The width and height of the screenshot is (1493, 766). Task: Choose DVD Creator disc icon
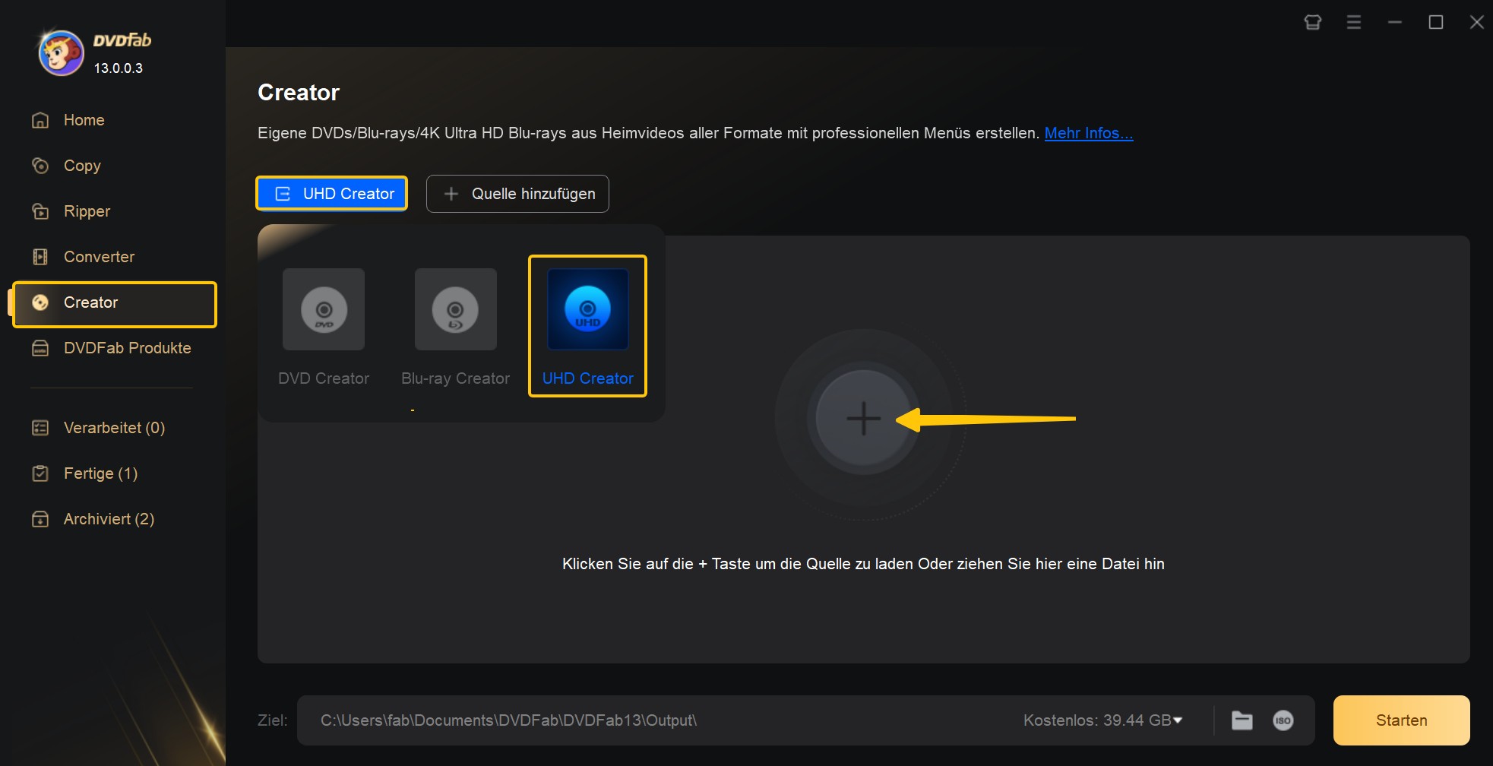pyautogui.click(x=324, y=309)
